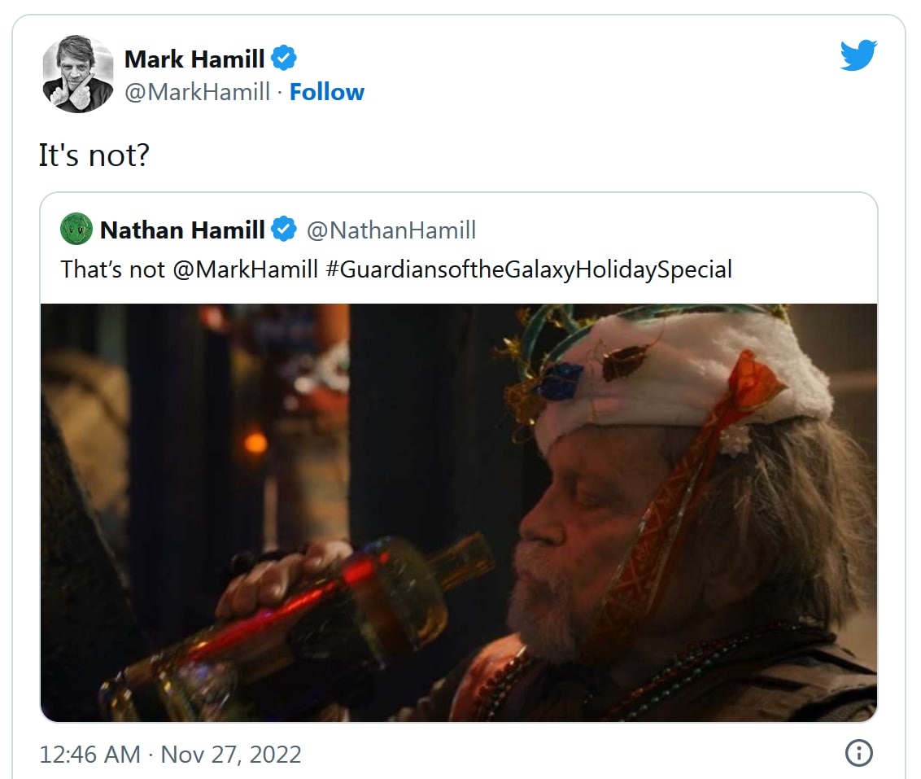Click Mark Hamill's profile avatar
The height and width of the screenshot is (779, 921).
[78, 73]
